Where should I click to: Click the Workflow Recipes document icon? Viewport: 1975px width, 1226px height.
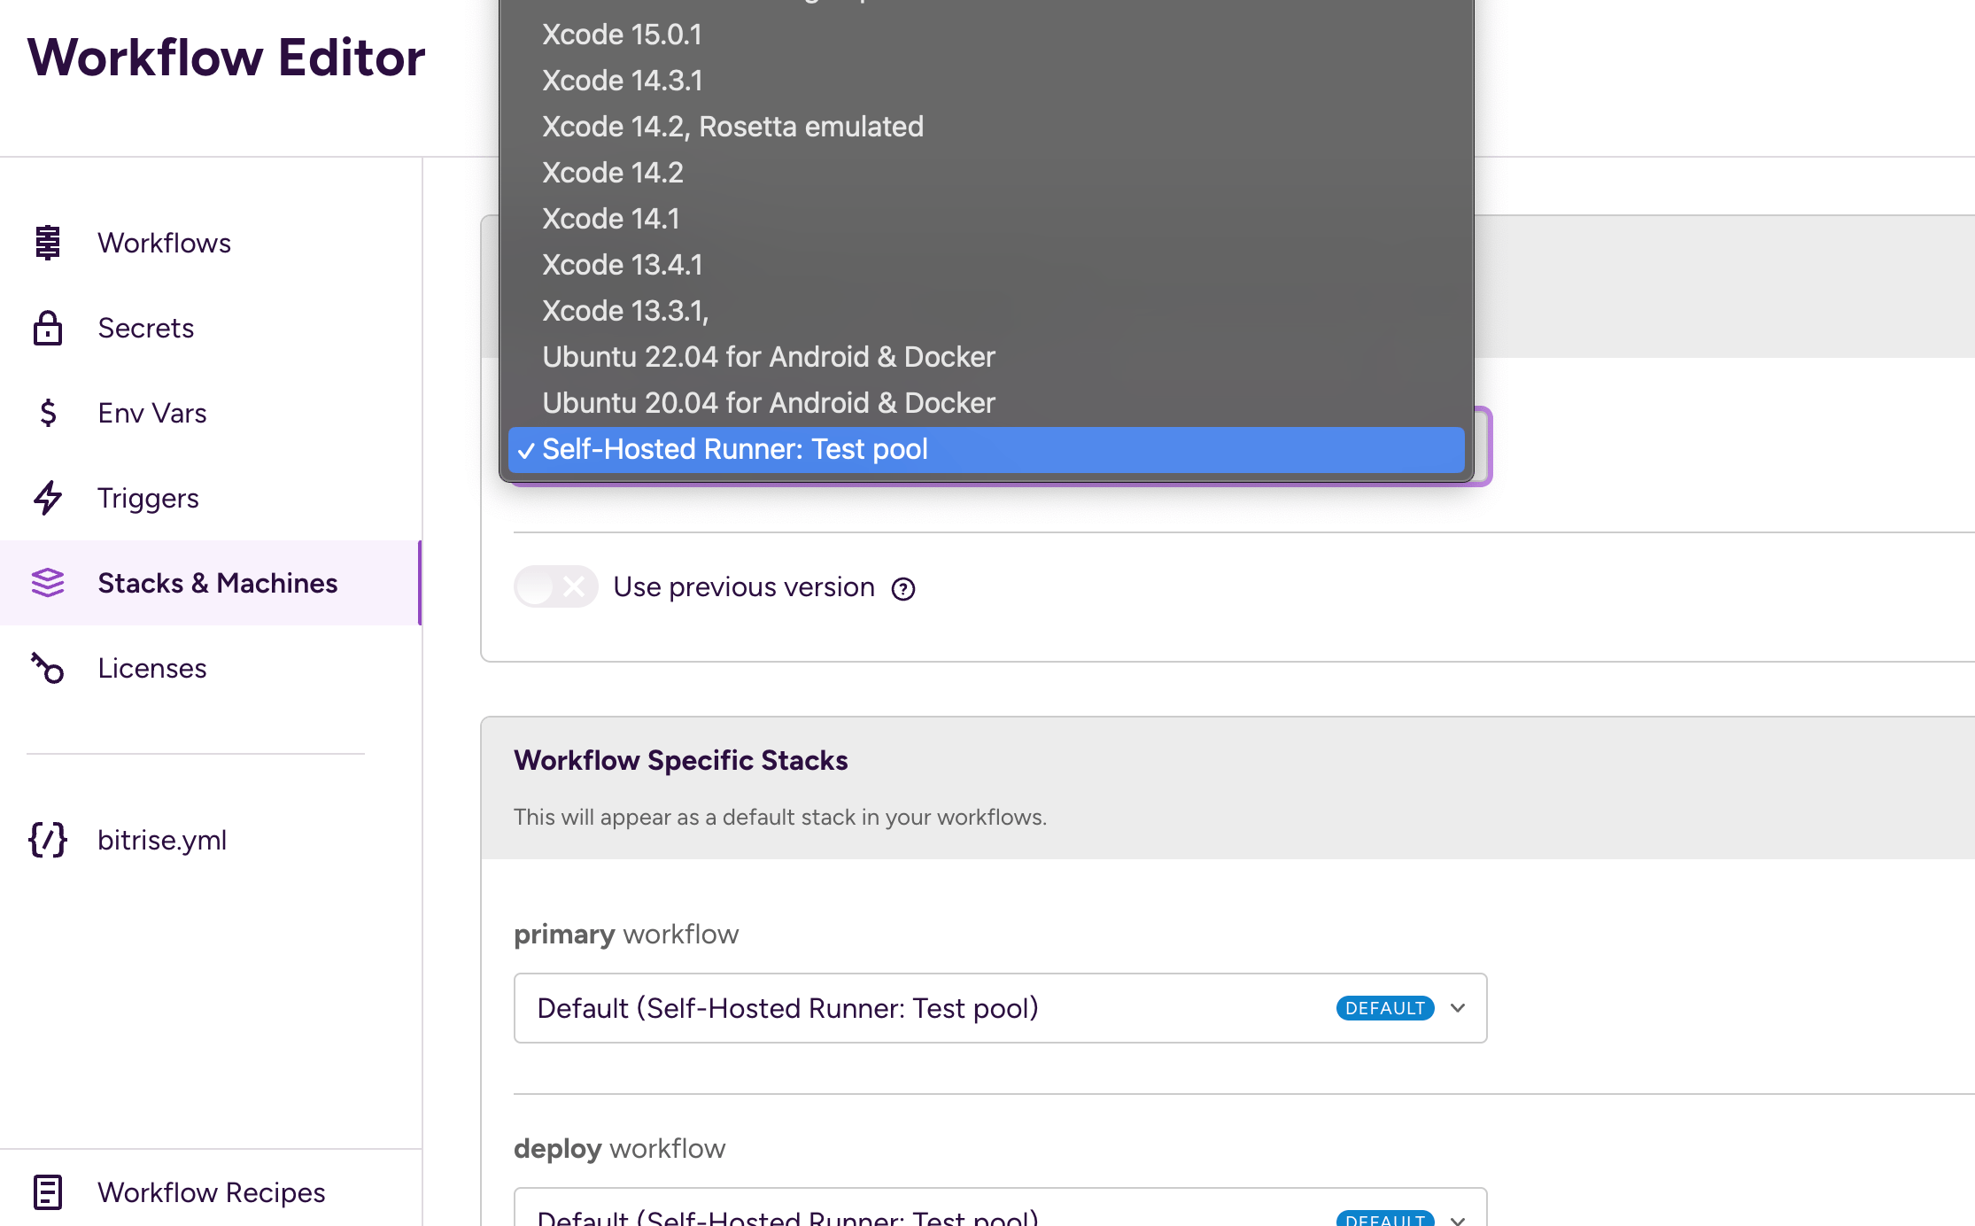[x=49, y=1192]
